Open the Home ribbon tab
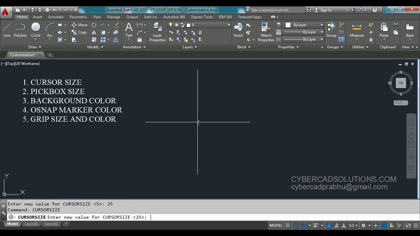The image size is (420, 236). click(22, 17)
